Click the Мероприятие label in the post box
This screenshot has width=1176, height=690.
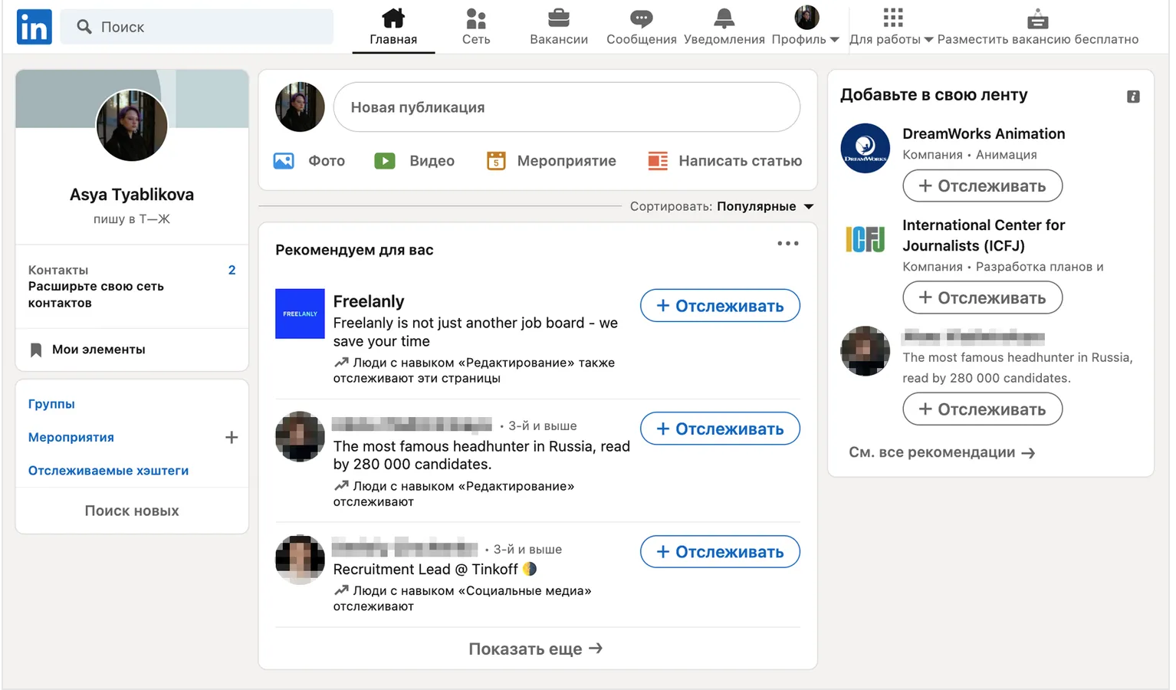567,161
